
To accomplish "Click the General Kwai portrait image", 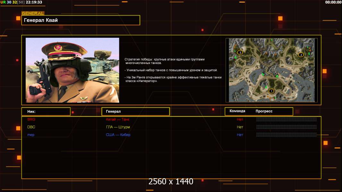I will [x=73, y=70].
